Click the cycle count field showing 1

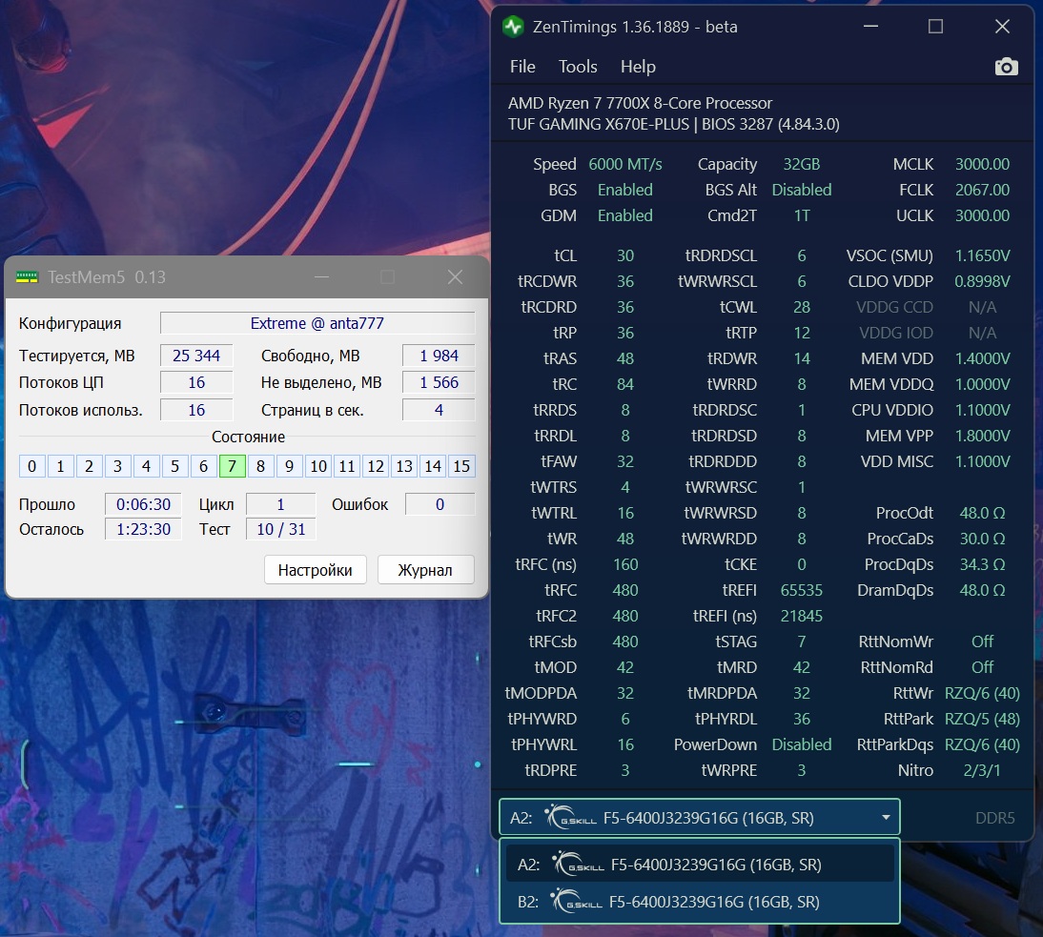click(x=280, y=504)
